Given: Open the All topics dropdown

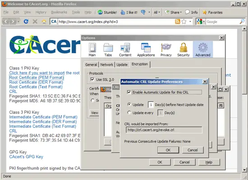Looking at the screenshot, I should pos(157,12).
